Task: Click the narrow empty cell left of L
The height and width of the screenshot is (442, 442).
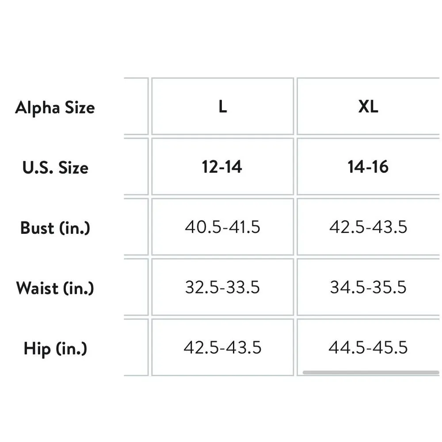Action: pos(136,107)
